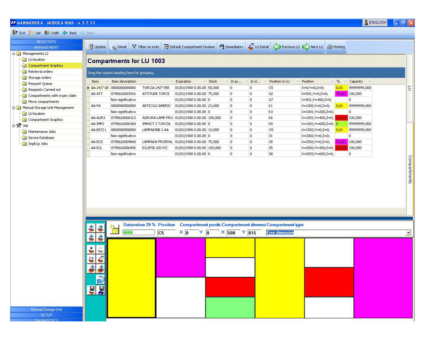Click the ENGLISH language button
Image resolution: width=425 pixels, height=340 pixels.
(375, 23)
